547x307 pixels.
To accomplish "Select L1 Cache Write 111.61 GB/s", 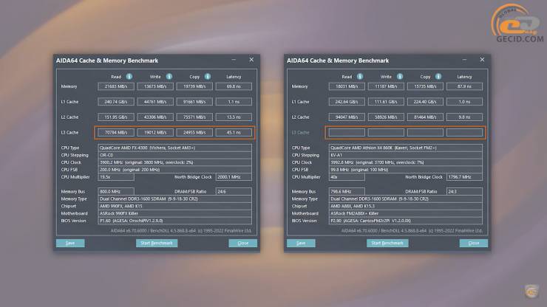I will click(x=386, y=102).
